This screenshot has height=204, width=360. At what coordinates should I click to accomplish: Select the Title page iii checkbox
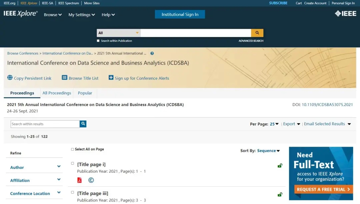[x=72, y=192]
